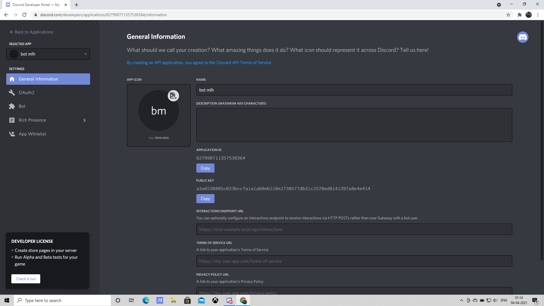
Task: Select General Information in sidebar
Action: tap(48, 79)
